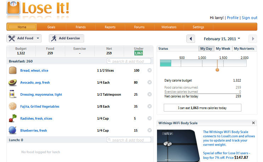Click the orange budget marker on calorie bar
The width and height of the screenshot is (263, 162).
(x=217, y=70)
